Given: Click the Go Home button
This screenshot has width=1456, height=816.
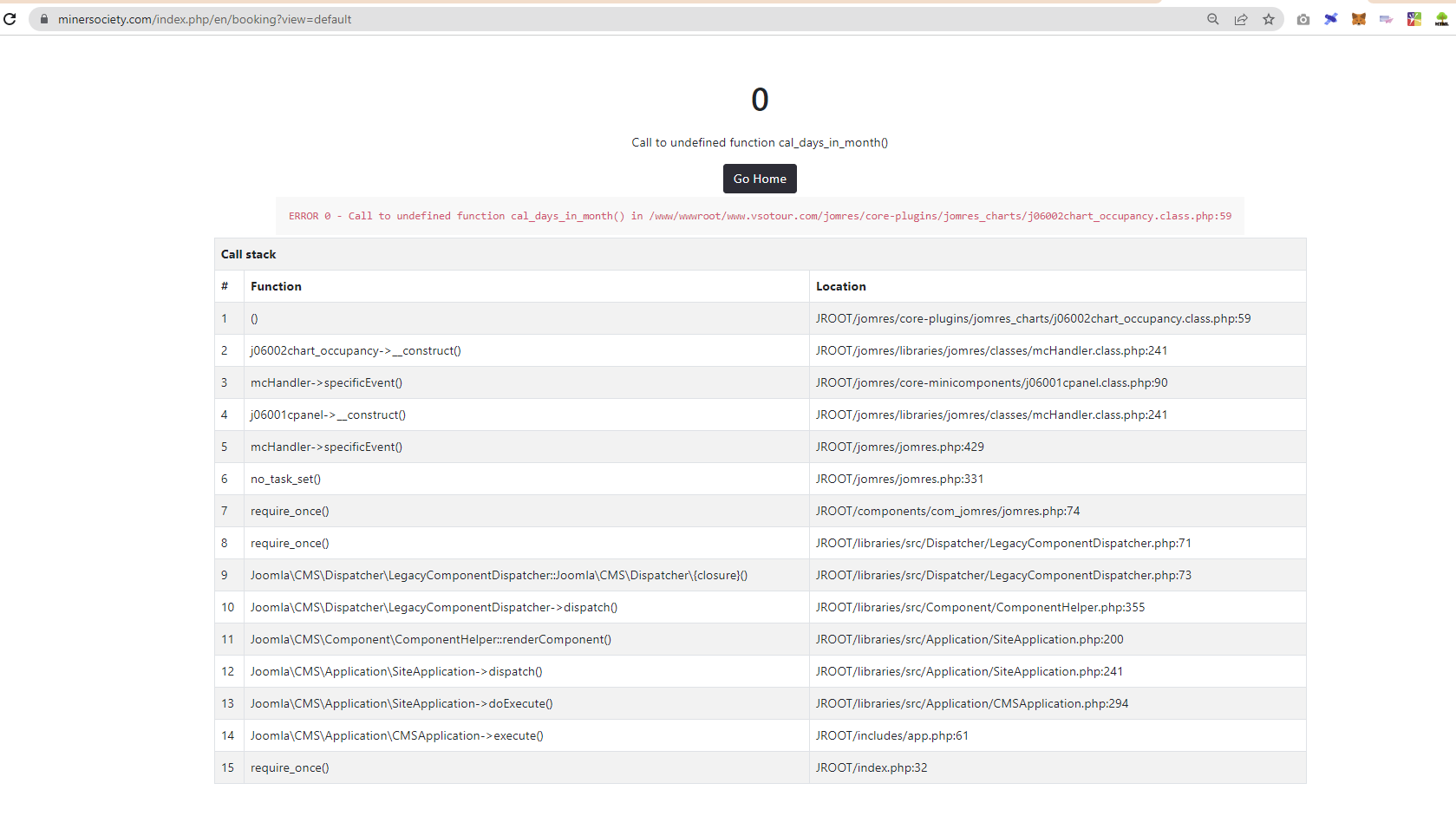Looking at the screenshot, I should (x=760, y=179).
